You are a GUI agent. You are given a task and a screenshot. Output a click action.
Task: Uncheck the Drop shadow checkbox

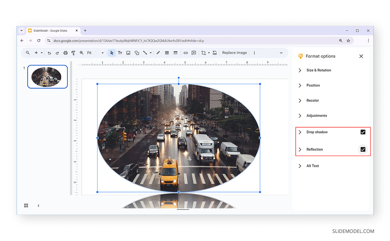coord(363,132)
